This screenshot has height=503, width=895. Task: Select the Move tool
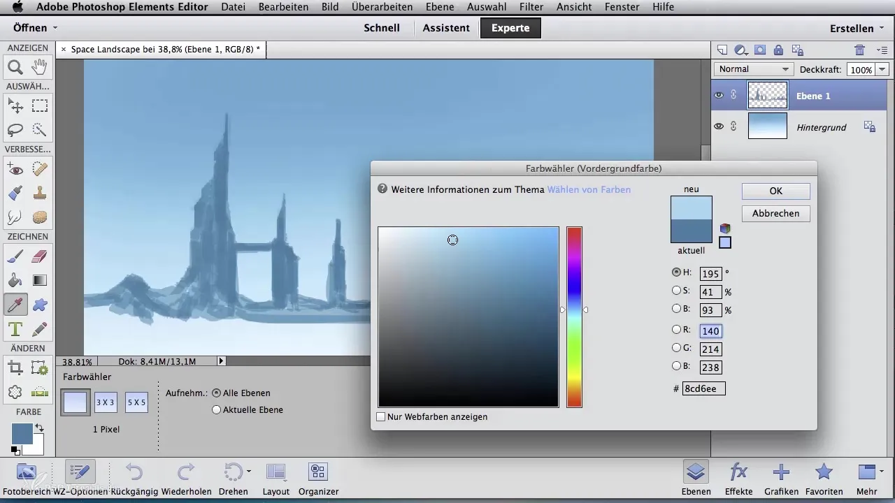15,106
